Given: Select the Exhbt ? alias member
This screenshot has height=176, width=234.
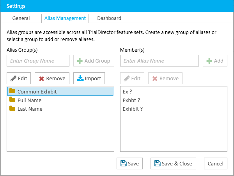Looking at the screenshot, I should click(131, 100).
